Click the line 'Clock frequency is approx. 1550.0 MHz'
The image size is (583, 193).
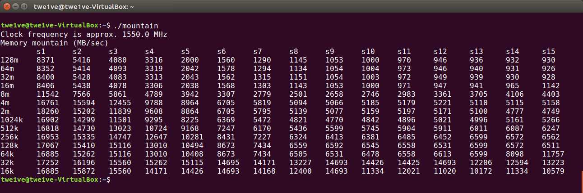tap(84, 34)
